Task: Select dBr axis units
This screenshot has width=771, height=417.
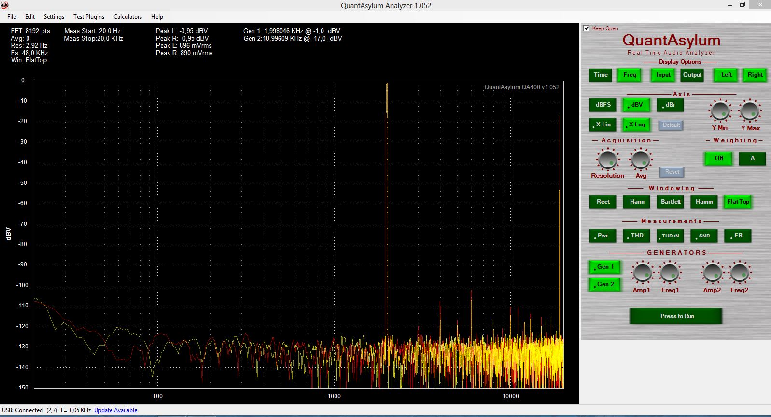Action: 670,105
